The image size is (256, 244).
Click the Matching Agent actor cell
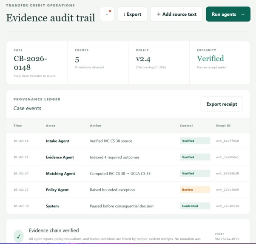tap(60, 173)
